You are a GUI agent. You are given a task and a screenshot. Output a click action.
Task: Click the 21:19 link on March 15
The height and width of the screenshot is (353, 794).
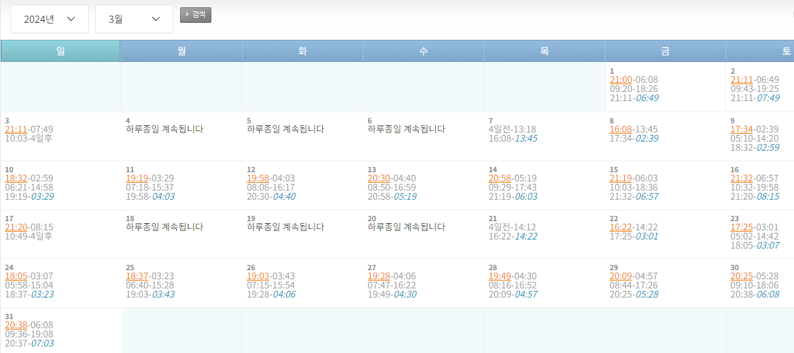pos(621,178)
